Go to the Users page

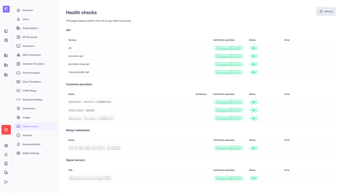tap(25, 19)
